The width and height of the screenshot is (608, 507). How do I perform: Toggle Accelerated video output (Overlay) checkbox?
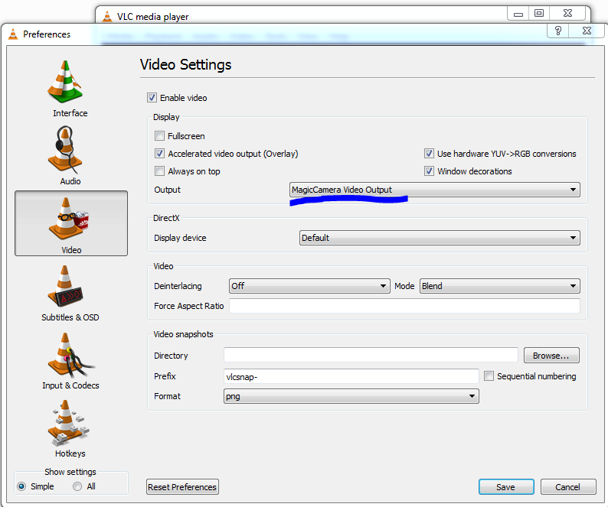[x=159, y=154]
